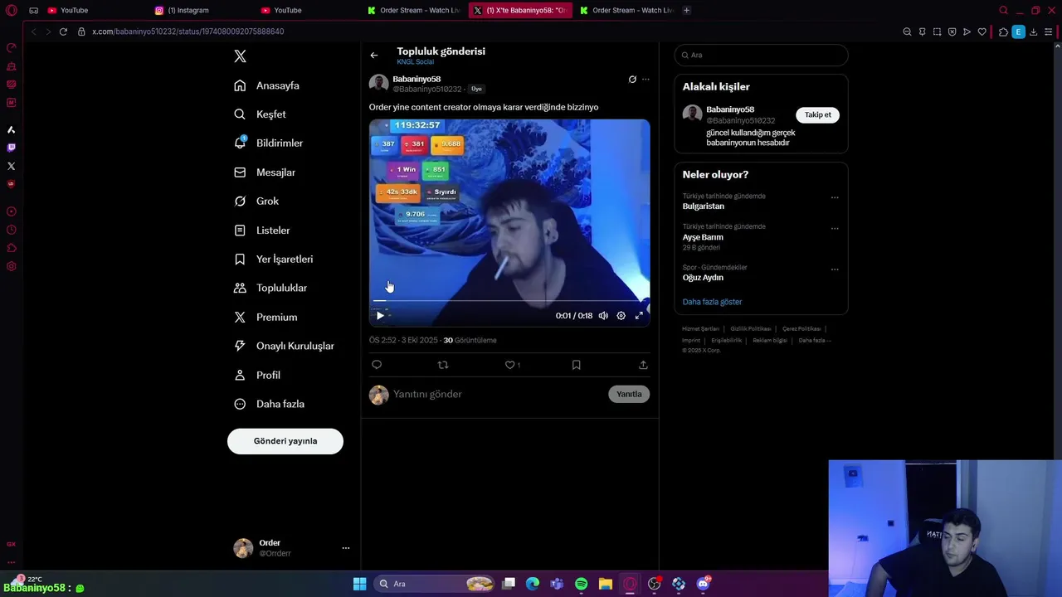This screenshot has height=597, width=1062.
Task: Play the video
Action: click(x=380, y=316)
